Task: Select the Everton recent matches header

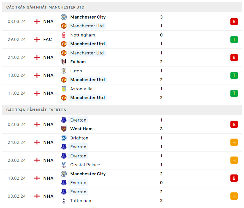Action: click(36, 110)
